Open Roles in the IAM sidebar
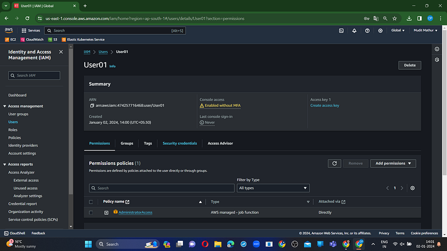The height and width of the screenshot is (251, 447). [13, 130]
